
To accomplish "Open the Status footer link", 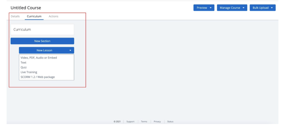I will click(x=170, y=121).
